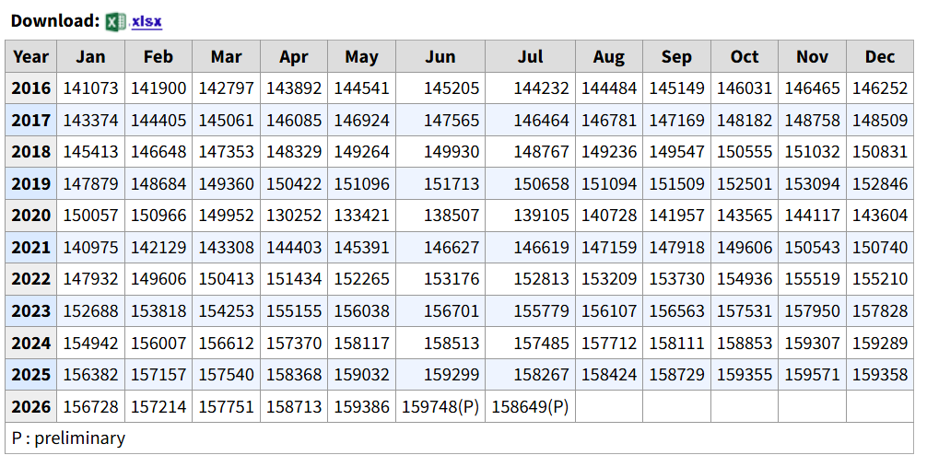This screenshot has height=467, width=927.
Task: Click the Download label text
Action: click(55, 21)
